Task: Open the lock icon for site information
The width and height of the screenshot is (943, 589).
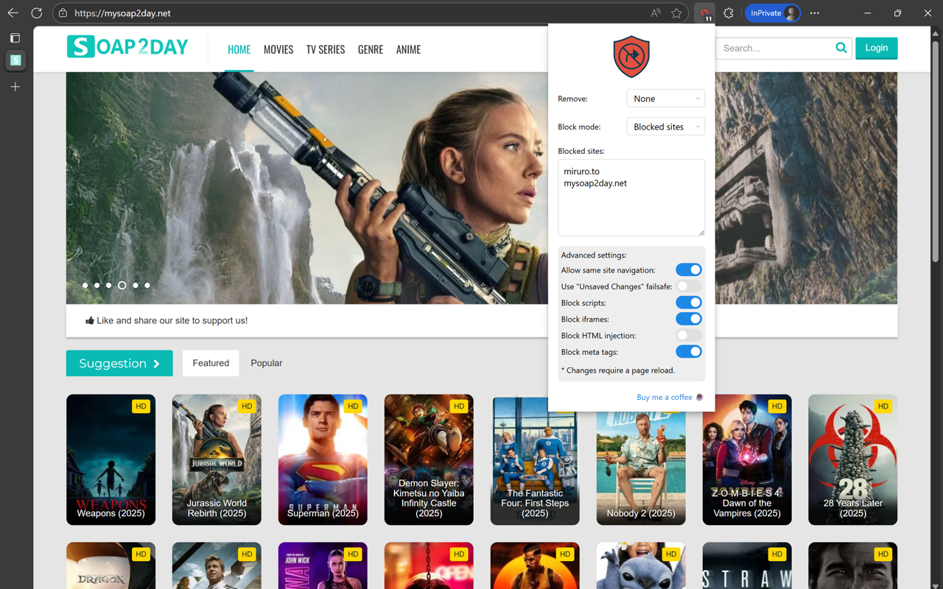Action: tap(63, 13)
